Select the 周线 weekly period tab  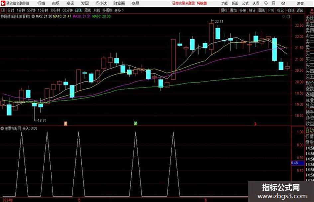point(88,10)
